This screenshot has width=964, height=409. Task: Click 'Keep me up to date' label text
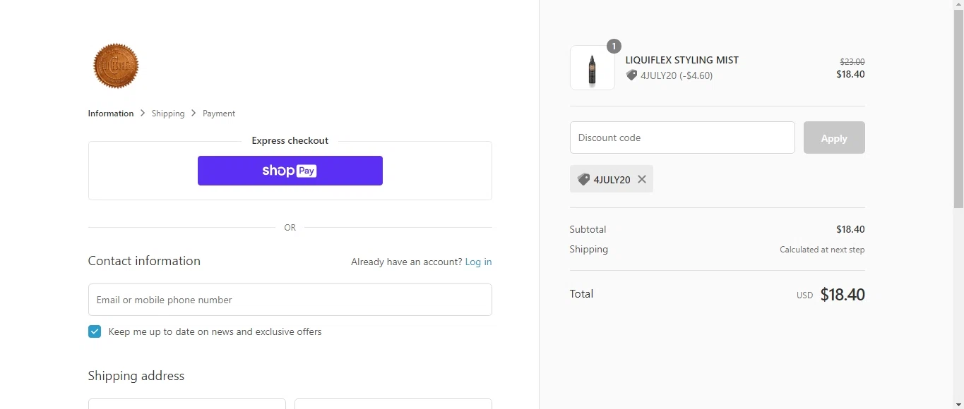215,331
